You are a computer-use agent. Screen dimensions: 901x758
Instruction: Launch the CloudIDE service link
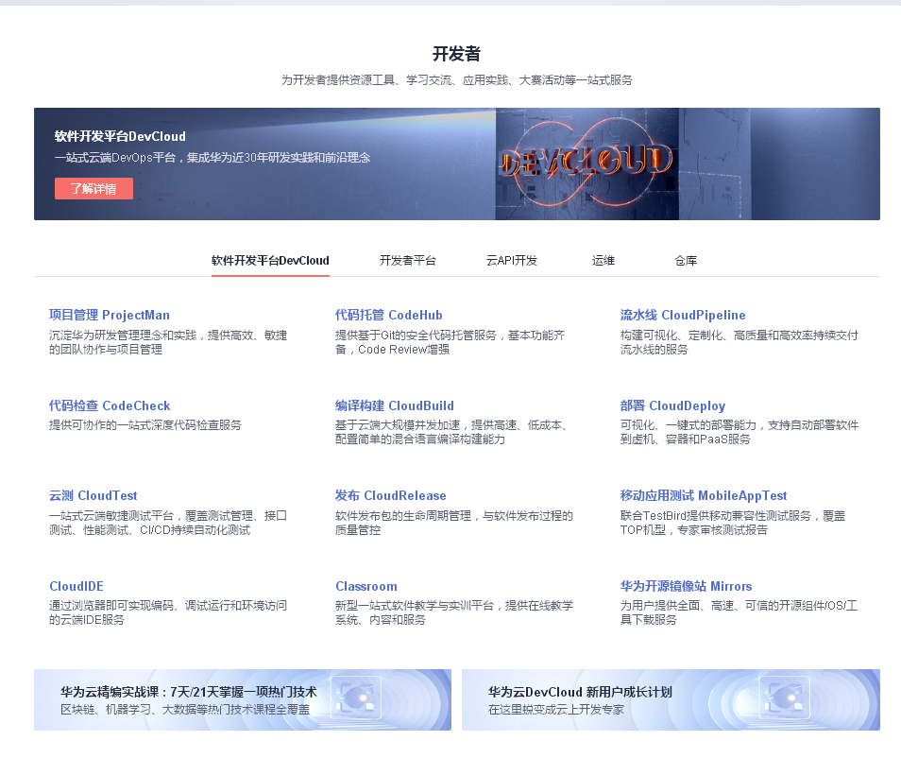(77, 587)
